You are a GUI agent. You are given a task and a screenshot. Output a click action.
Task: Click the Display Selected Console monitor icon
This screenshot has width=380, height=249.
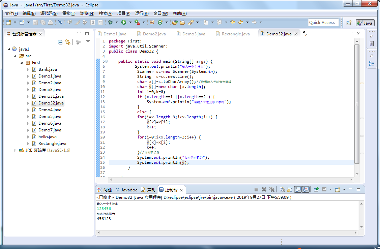tap(324, 189)
